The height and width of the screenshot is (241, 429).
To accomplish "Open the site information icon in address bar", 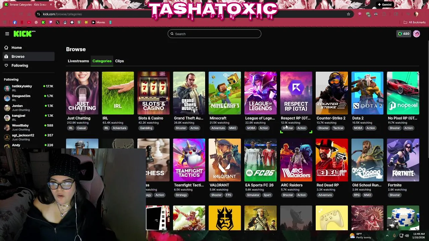I will (x=39, y=14).
